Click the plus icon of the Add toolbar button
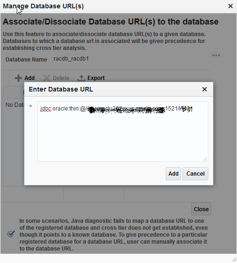The image size is (237, 263). (x=19, y=78)
